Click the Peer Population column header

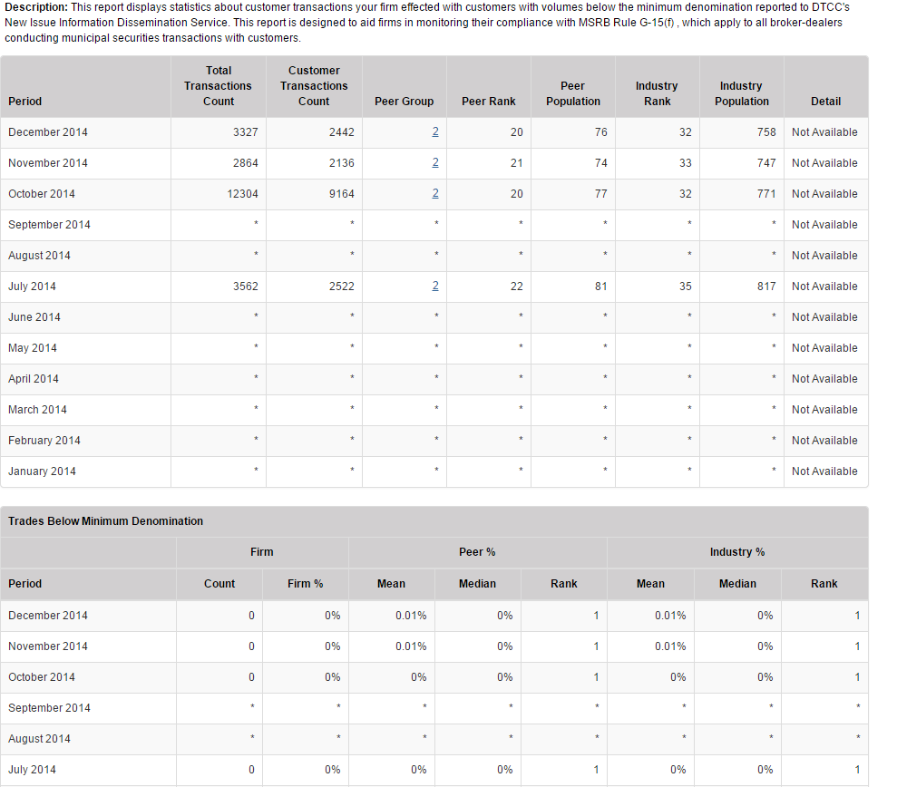tap(572, 93)
